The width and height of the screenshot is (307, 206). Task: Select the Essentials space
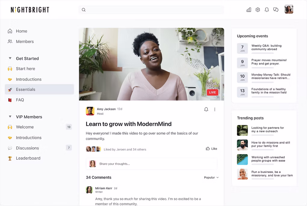point(39,89)
